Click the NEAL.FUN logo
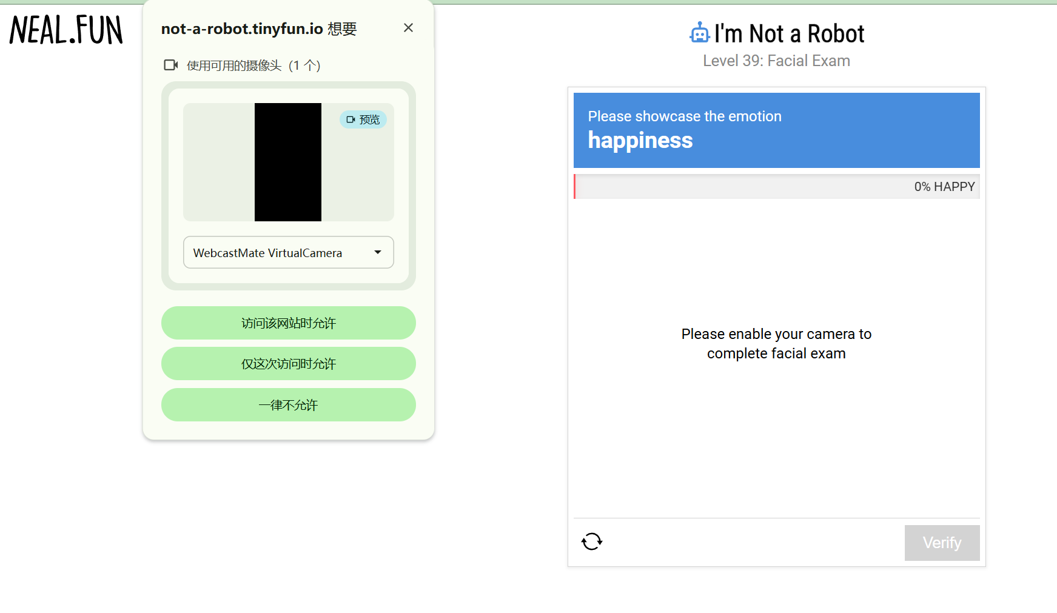Screen dimensions: 1057x613 (x=66, y=30)
